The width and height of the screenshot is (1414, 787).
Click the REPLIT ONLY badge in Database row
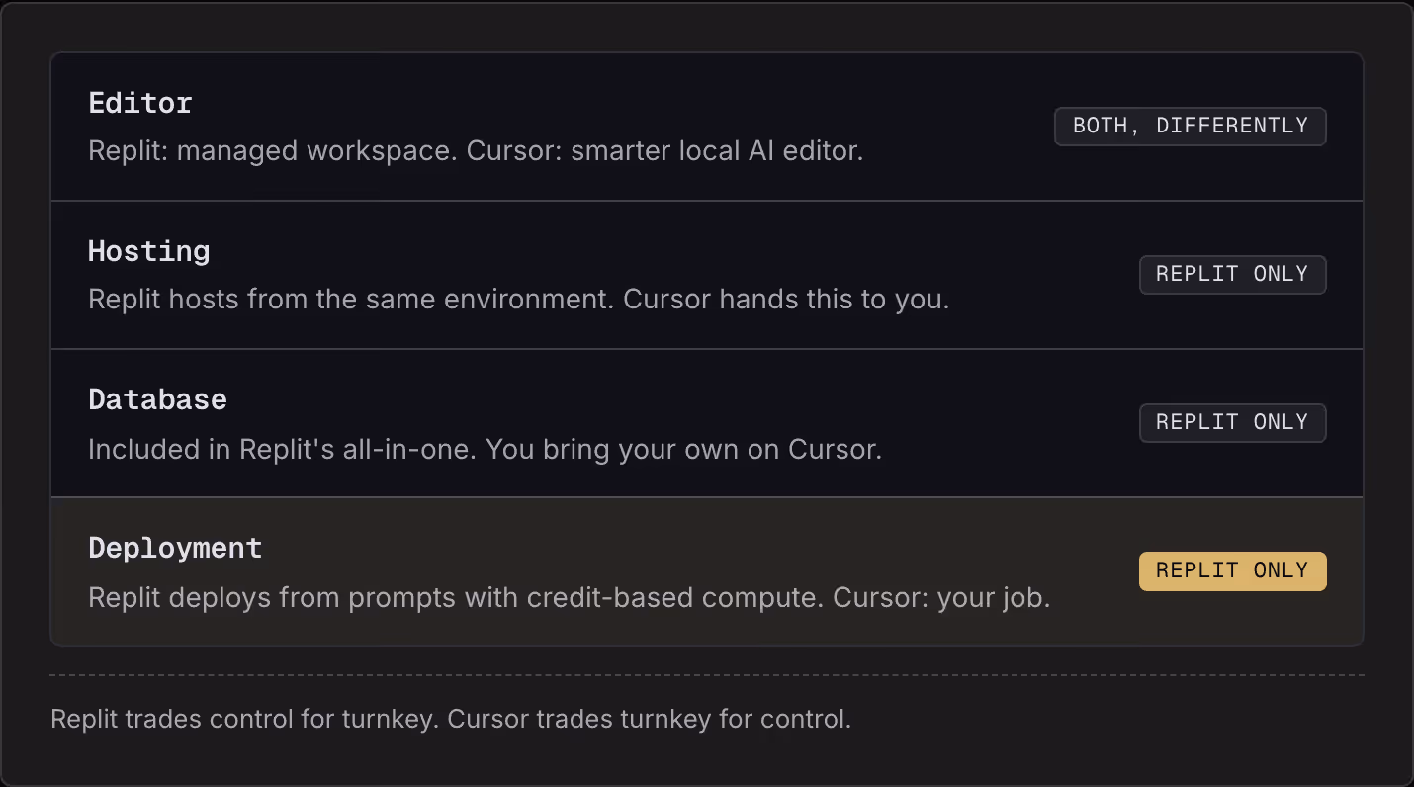(1232, 423)
